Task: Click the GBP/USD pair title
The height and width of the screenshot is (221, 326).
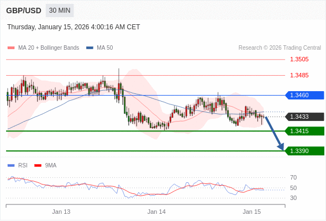Action: tap(24, 10)
